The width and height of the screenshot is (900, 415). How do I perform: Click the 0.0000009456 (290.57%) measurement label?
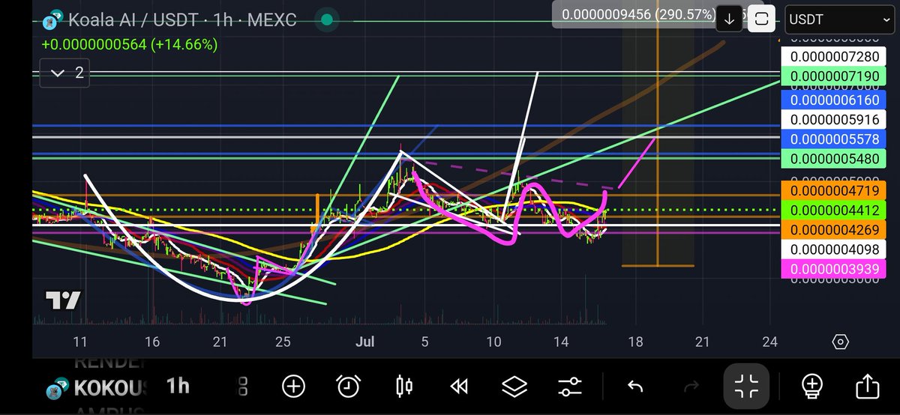tap(640, 14)
